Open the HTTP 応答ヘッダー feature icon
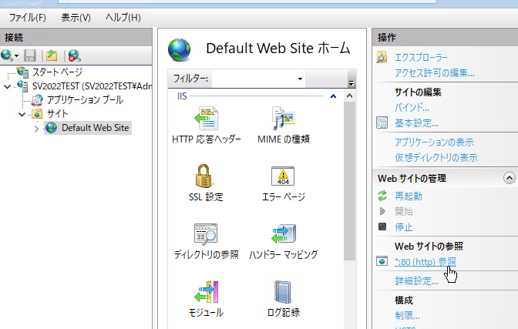Image resolution: width=518 pixels, height=329 pixels. coord(206,119)
